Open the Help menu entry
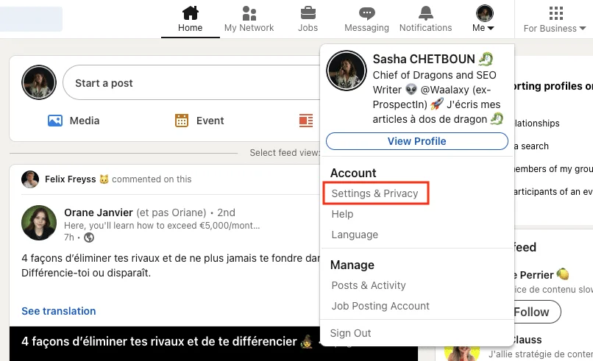 [x=342, y=214]
